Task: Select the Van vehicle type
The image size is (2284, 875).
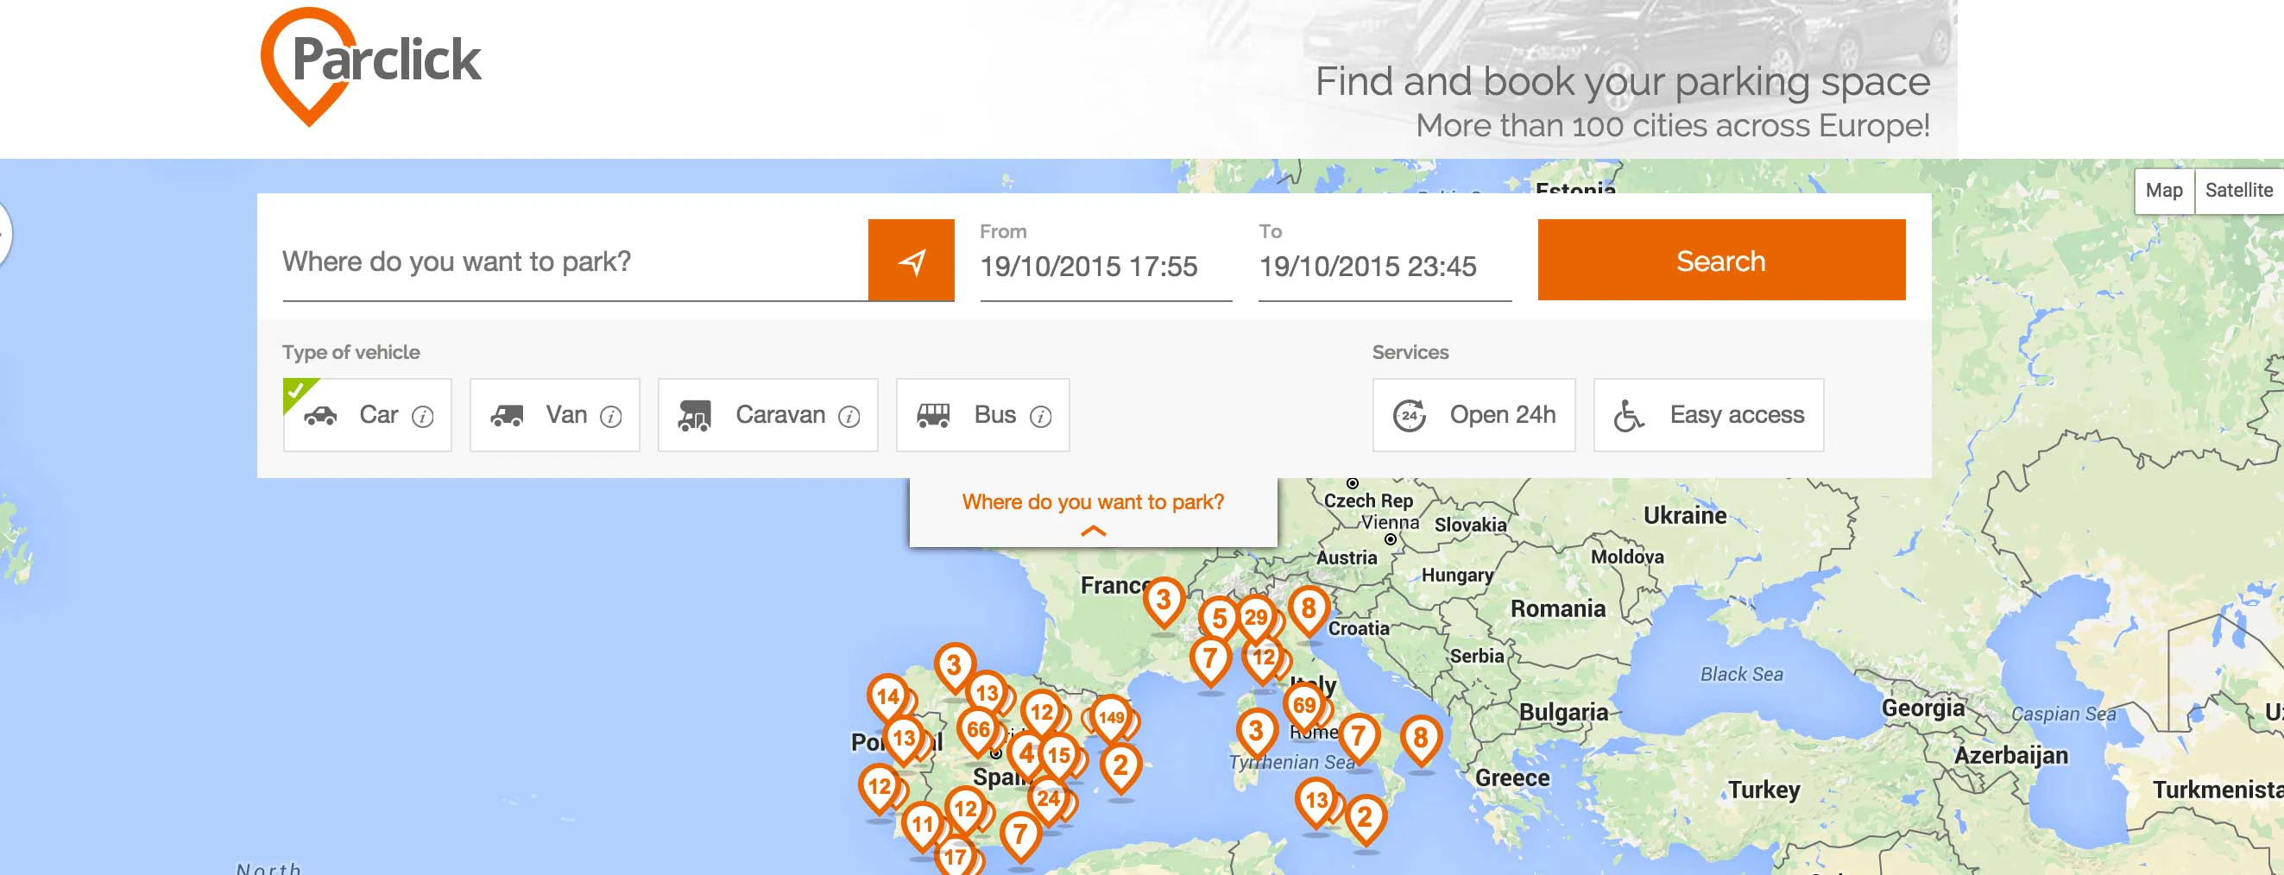Action: click(554, 415)
